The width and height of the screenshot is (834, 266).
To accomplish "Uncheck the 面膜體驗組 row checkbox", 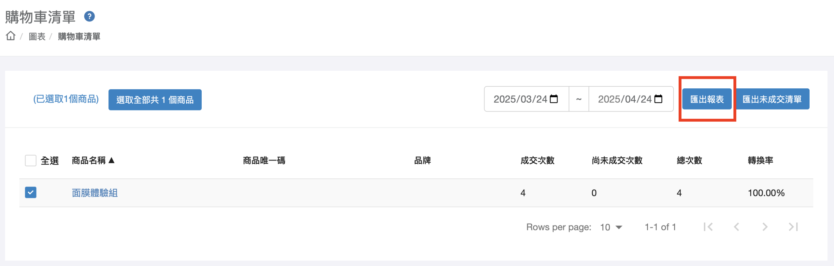I will [x=31, y=192].
